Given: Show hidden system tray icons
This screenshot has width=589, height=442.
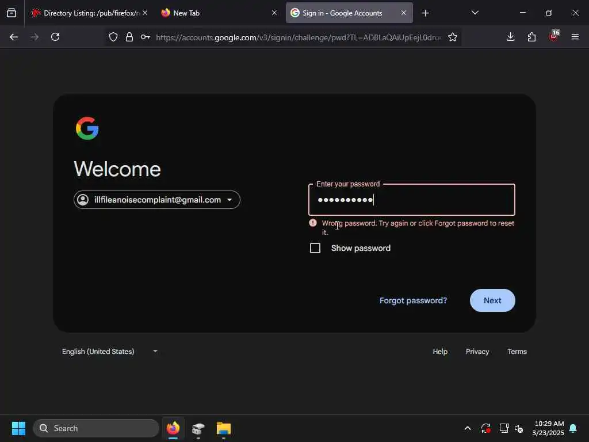Looking at the screenshot, I should point(468,428).
